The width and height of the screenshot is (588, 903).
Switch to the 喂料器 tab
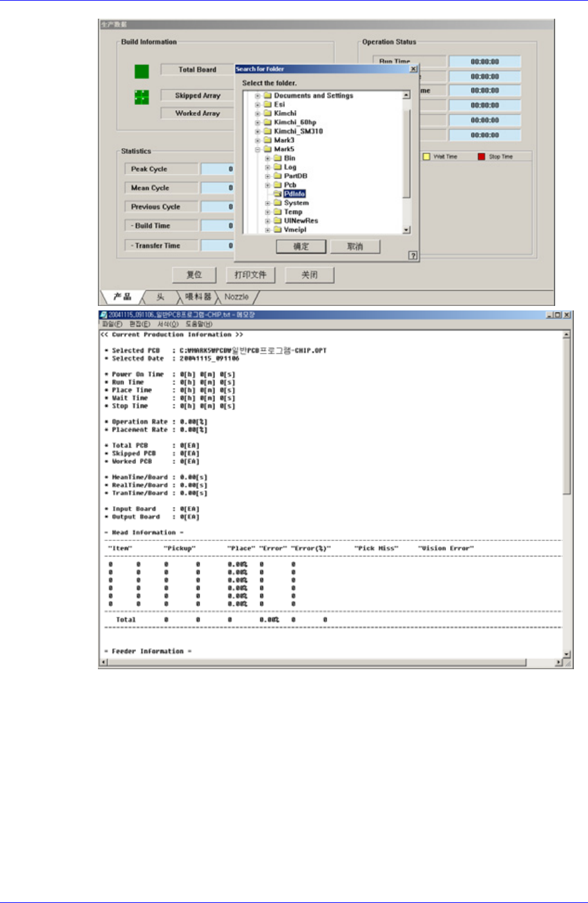point(198,297)
